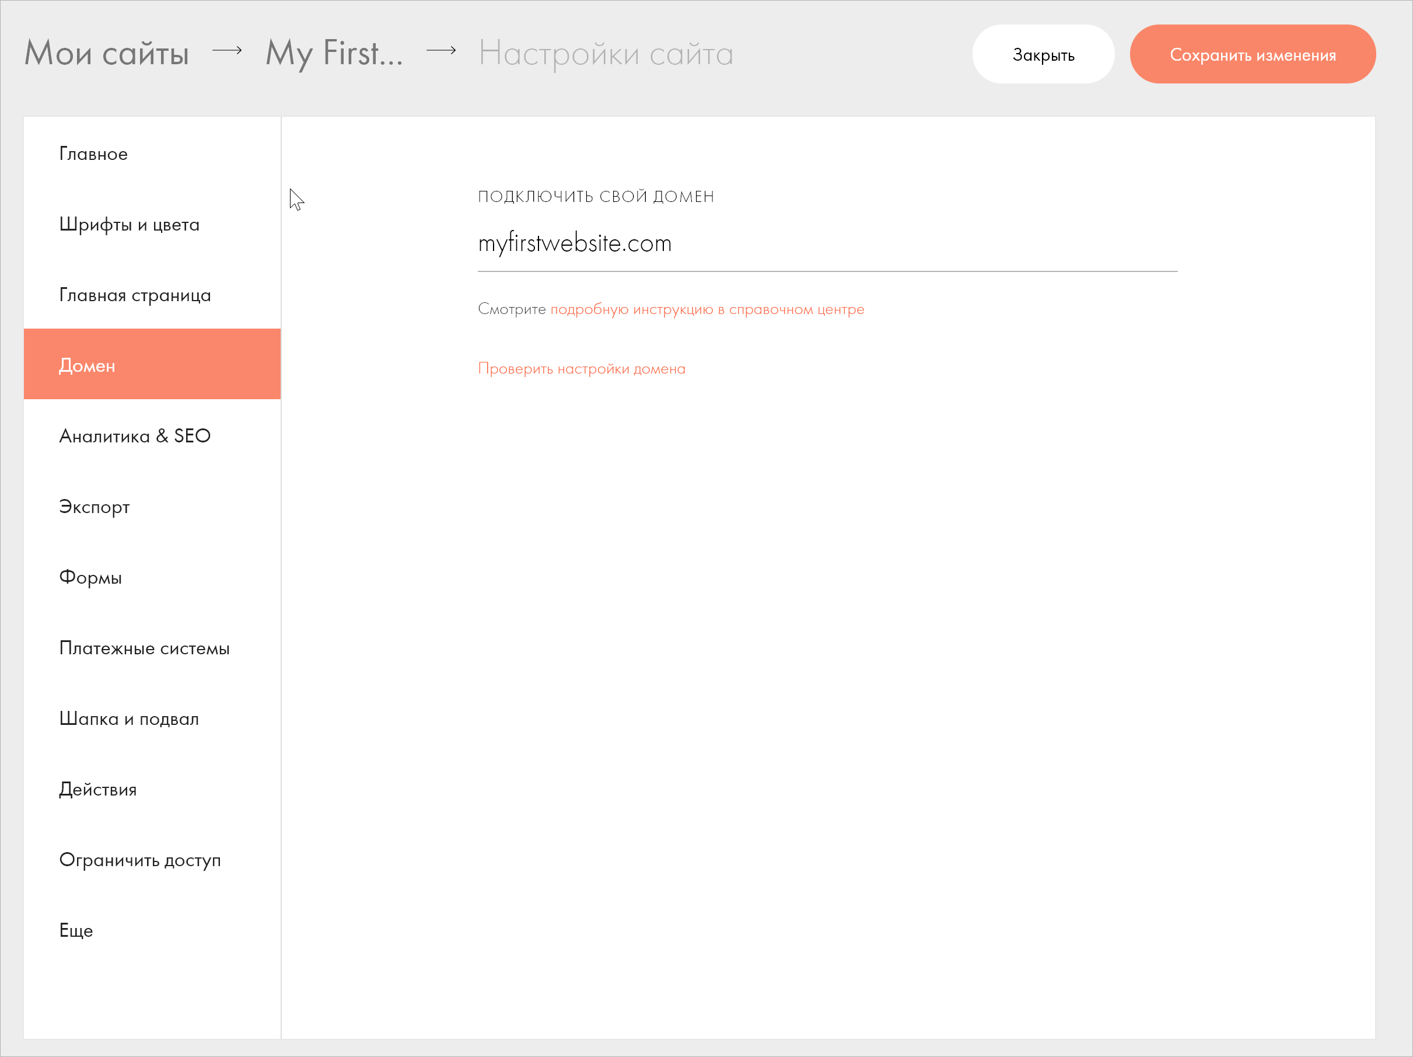Open Аналитика & SEO section

[135, 436]
